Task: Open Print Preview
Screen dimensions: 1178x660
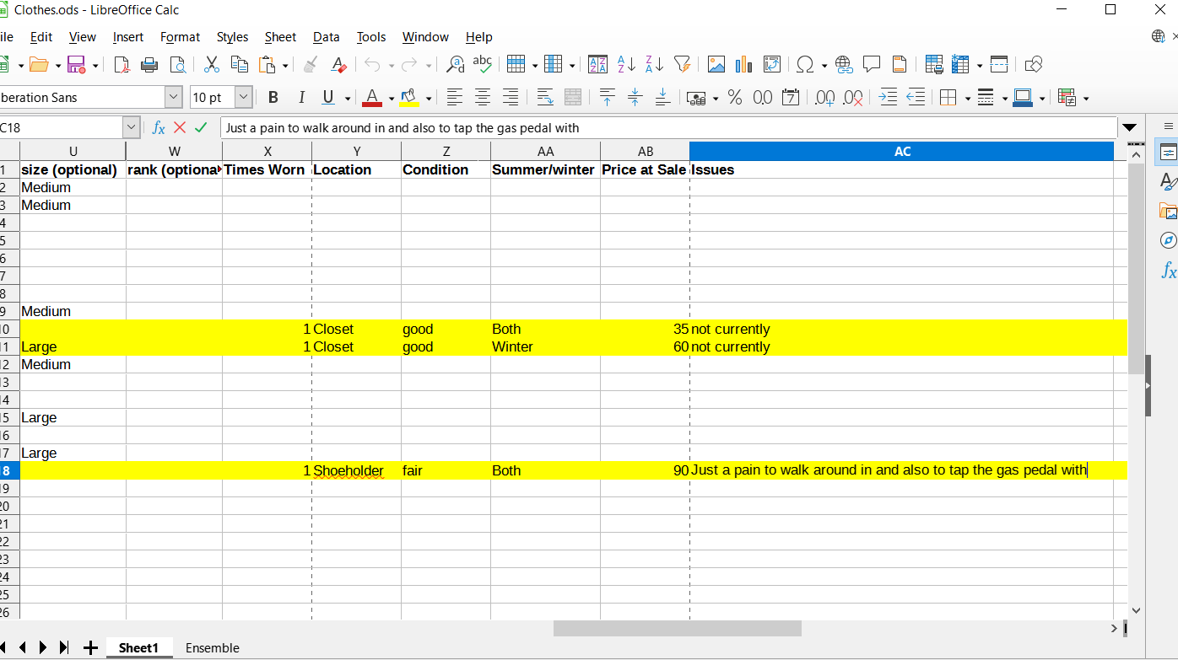Action: pos(177,64)
